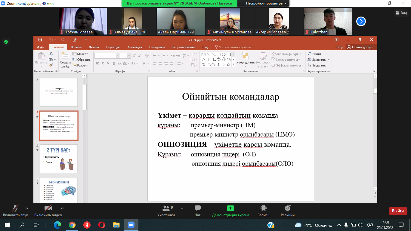
Task: Click the Найти search icon in ribbon
Action: 309,54
